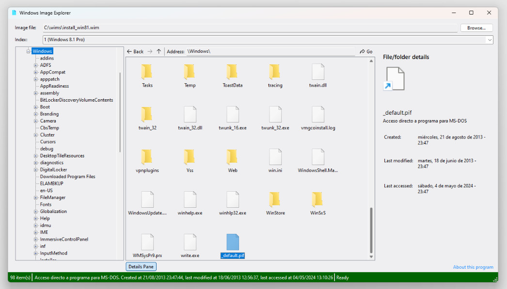
Task: Click the Image file path field
Action: (250, 28)
